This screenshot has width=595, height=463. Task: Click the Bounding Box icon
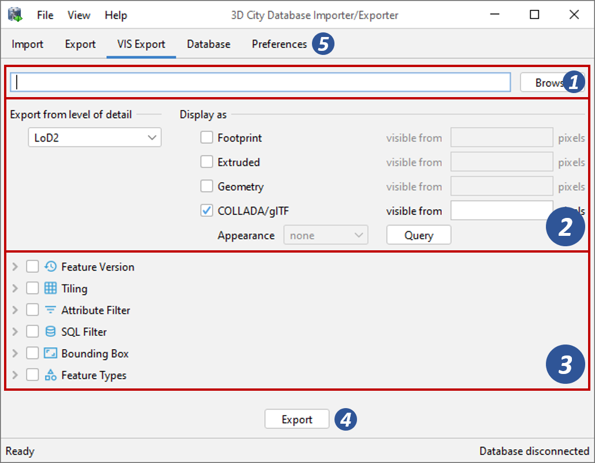coord(50,353)
